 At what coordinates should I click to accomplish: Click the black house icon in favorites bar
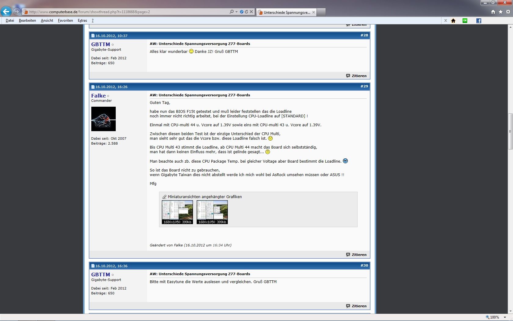pos(453,20)
